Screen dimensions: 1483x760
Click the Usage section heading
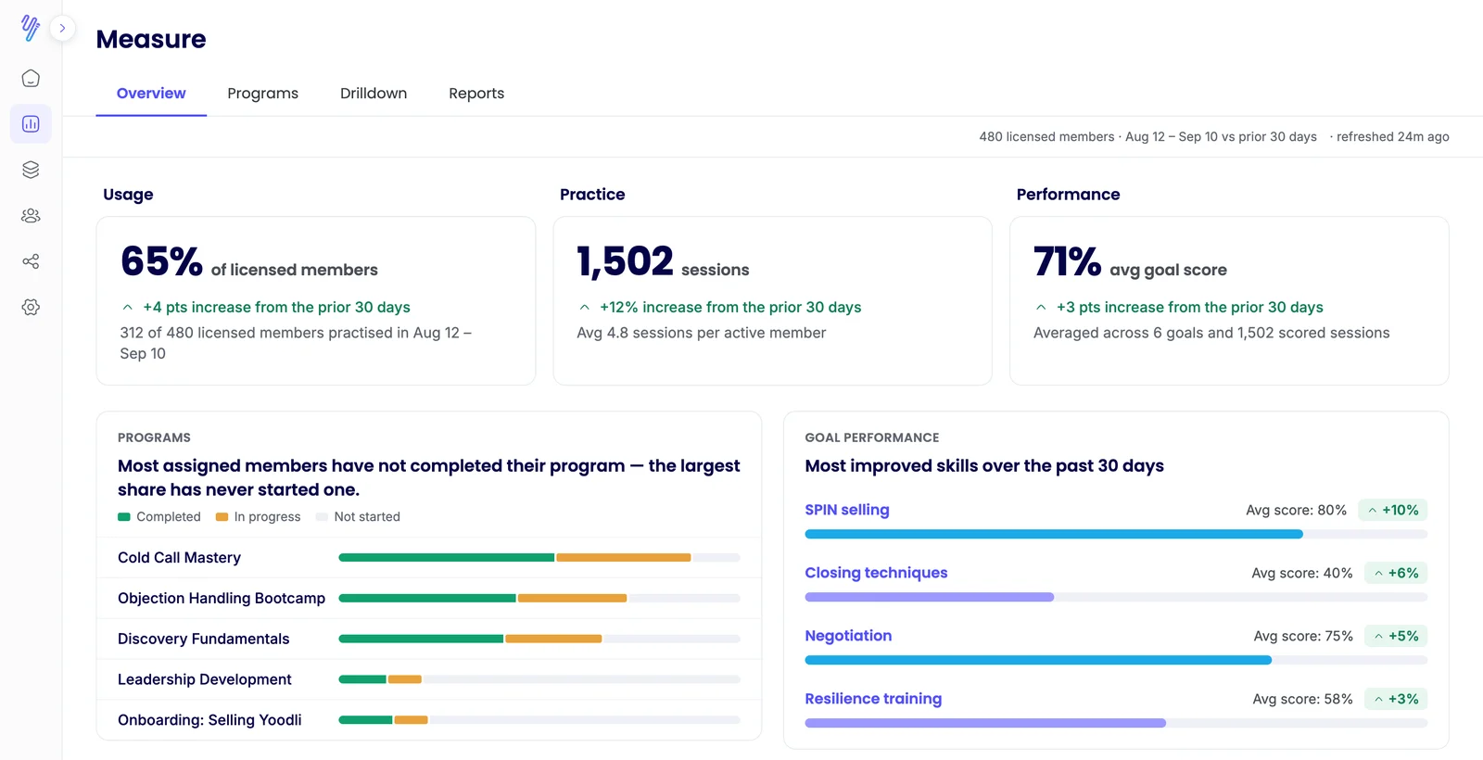(x=128, y=195)
